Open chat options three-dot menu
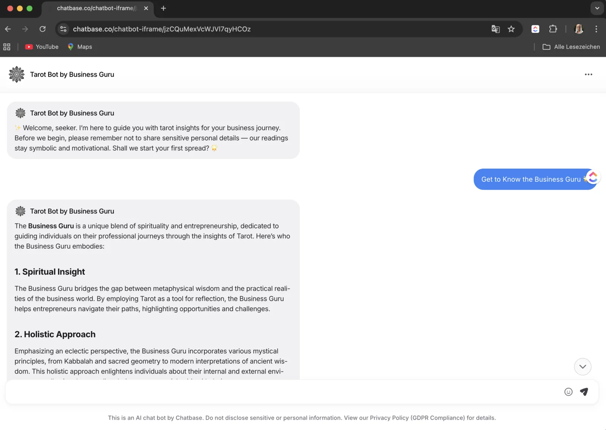 (x=589, y=75)
